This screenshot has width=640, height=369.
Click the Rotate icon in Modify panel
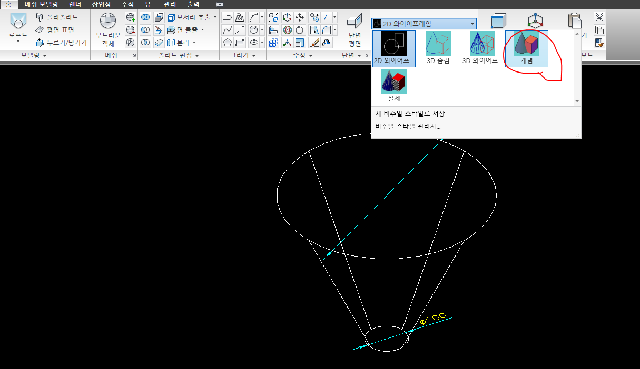[x=300, y=30]
